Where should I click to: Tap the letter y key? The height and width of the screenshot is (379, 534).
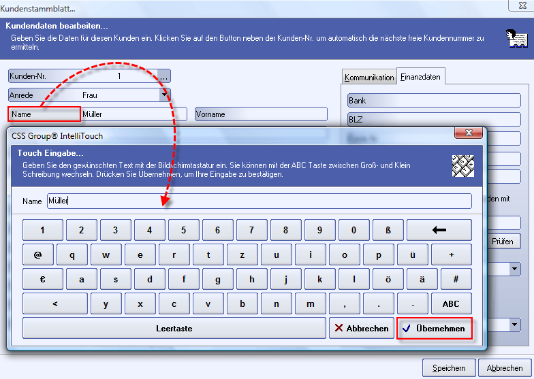[x=106, y=303]
